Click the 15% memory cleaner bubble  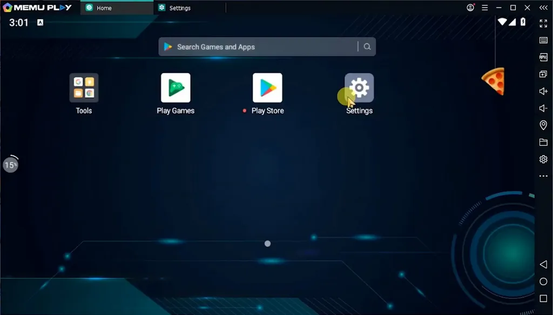11,165
